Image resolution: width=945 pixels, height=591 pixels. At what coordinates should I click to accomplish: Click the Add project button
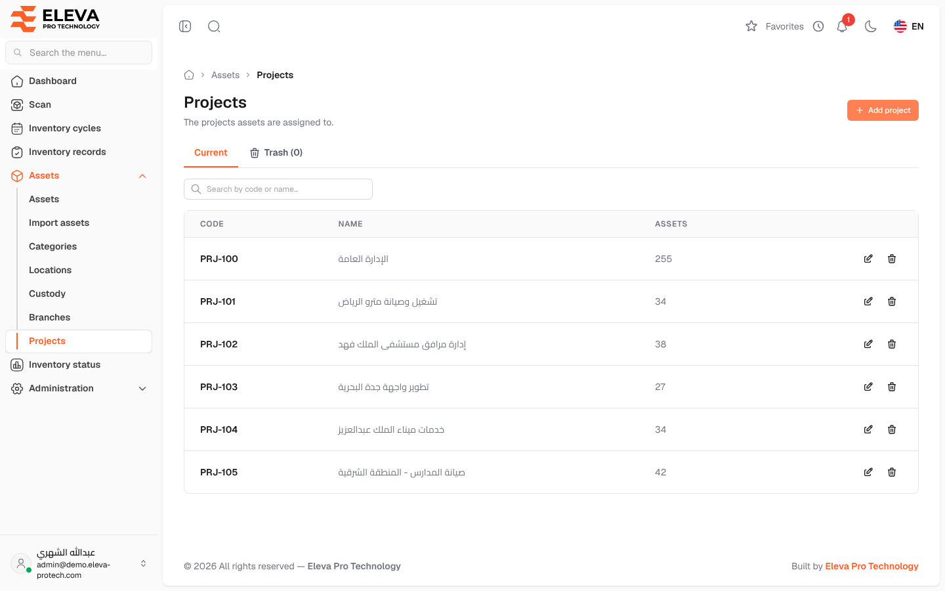click(x=883, y=110)
